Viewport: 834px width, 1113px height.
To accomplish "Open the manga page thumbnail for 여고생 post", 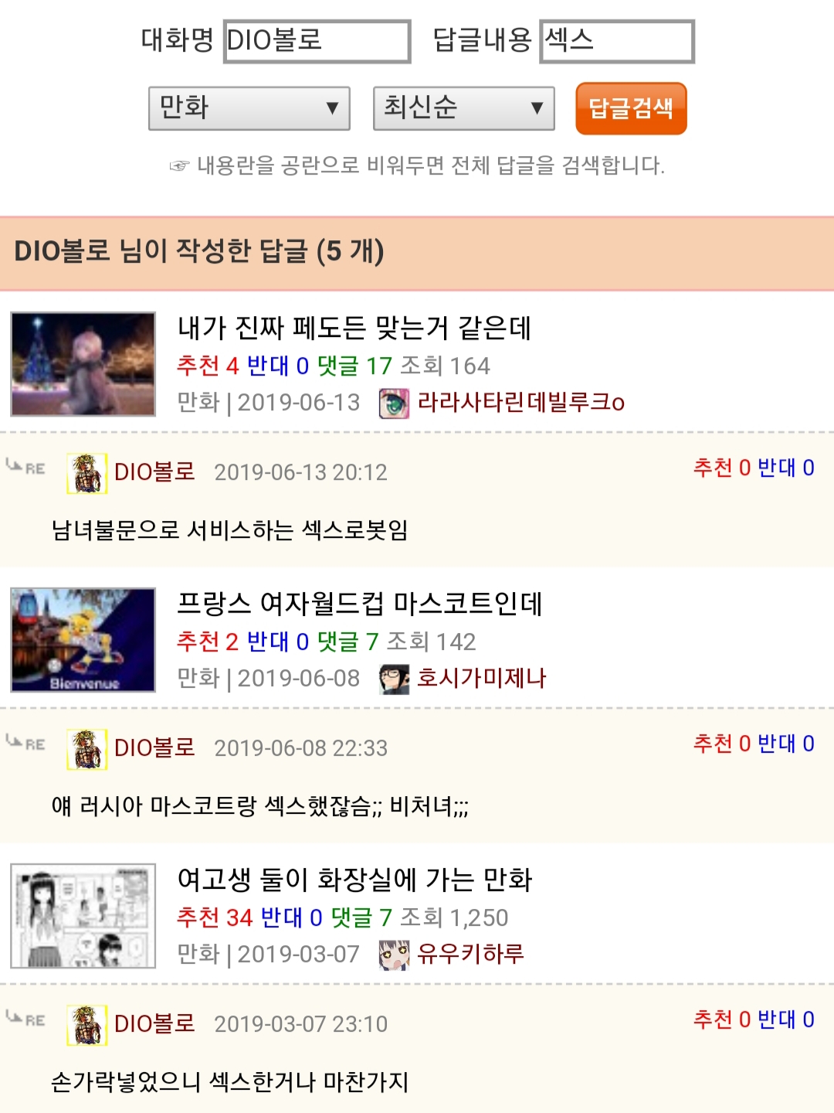I will [x=83, y=916].
